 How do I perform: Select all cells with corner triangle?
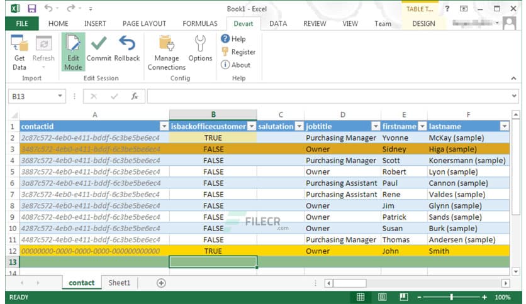point(14,115)
